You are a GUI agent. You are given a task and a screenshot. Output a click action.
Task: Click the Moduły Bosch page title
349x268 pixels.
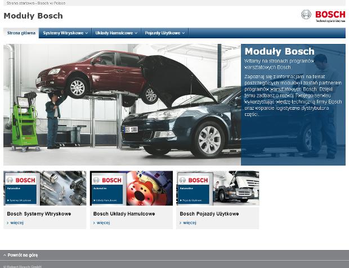coord(33,16)
